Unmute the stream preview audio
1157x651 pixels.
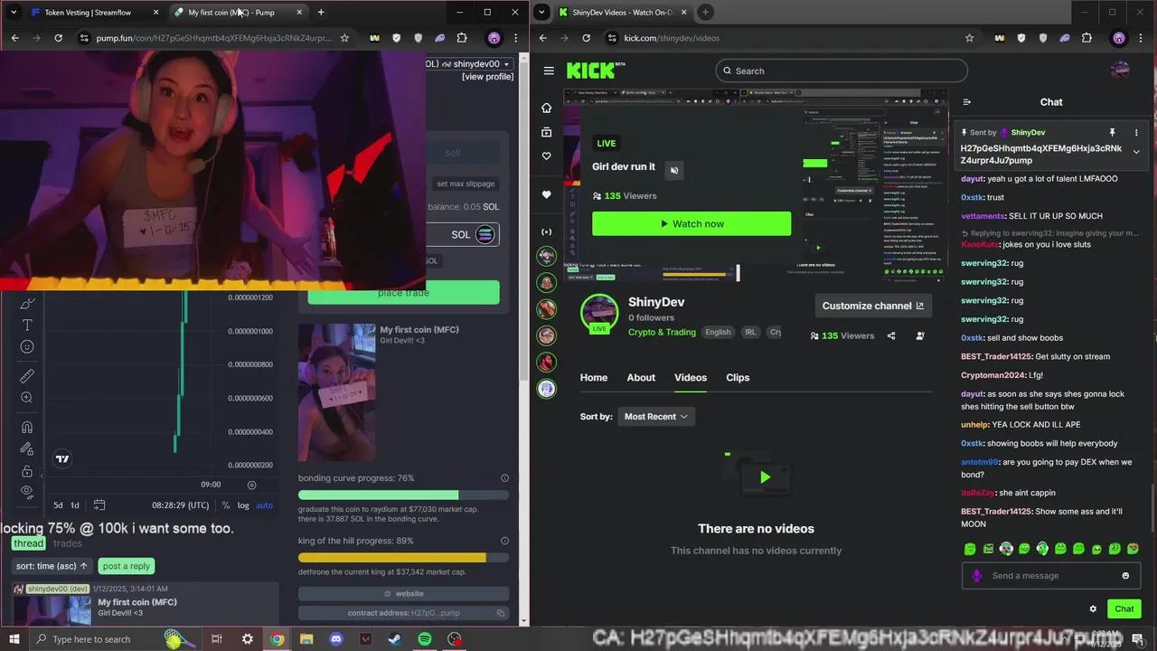673,170
